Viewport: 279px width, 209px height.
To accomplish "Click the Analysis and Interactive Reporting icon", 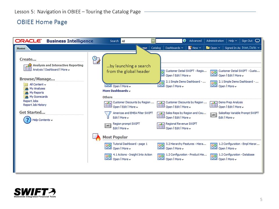I will [28, 67].
